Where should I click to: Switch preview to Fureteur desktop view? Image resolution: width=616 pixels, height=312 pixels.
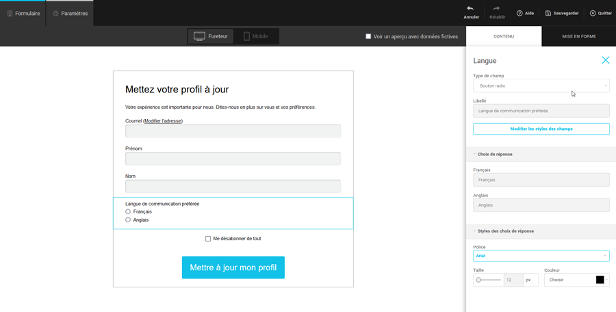click(211, 36)
